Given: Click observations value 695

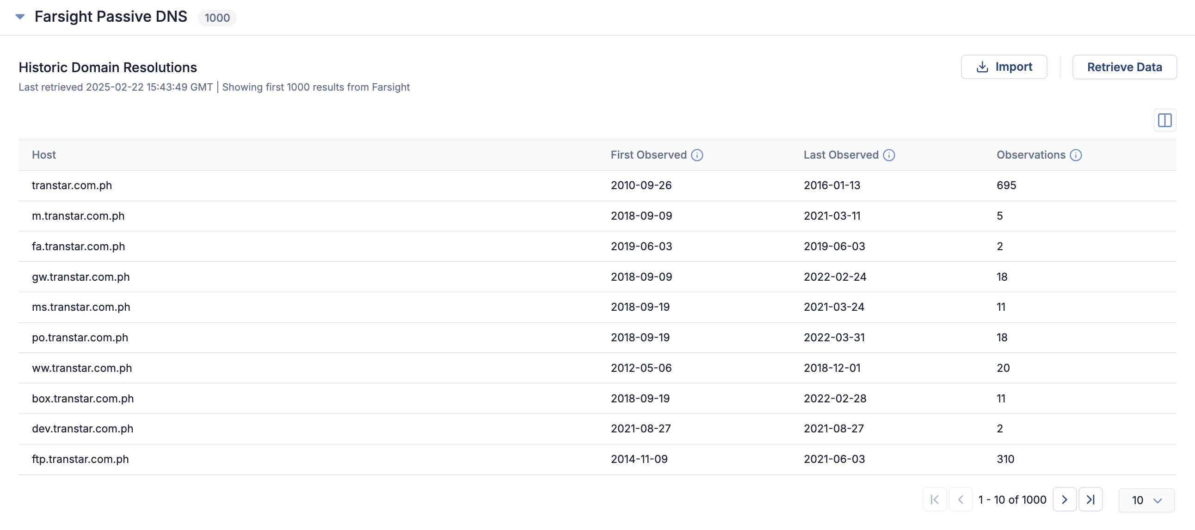Looking at the screenshot, I should 1006,185.
